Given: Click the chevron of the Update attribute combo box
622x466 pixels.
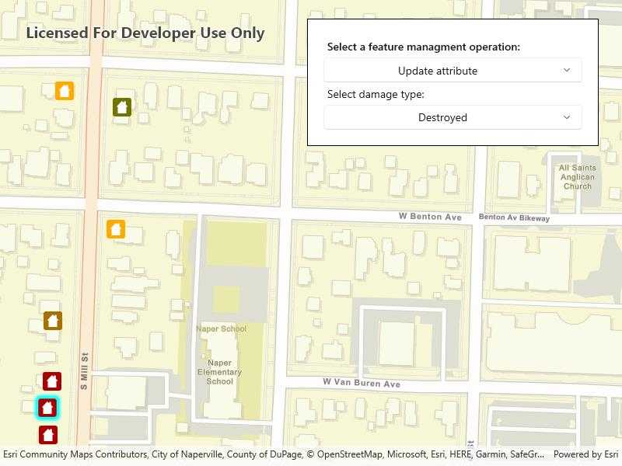Looking at the screenshot, I should tap(567, 71).
